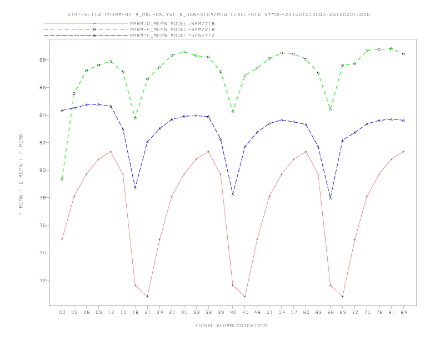Click x-axis tick label 33

click(196, 312)
